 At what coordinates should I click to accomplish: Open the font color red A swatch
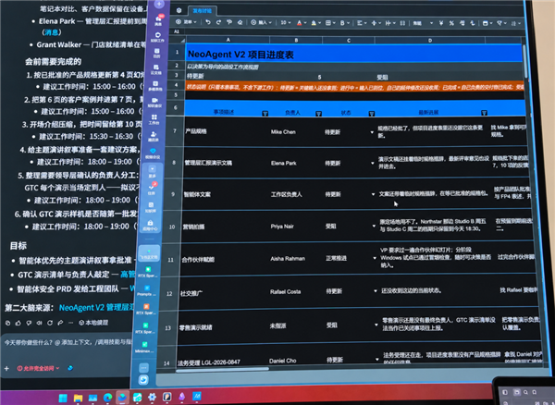pos(300,23)
